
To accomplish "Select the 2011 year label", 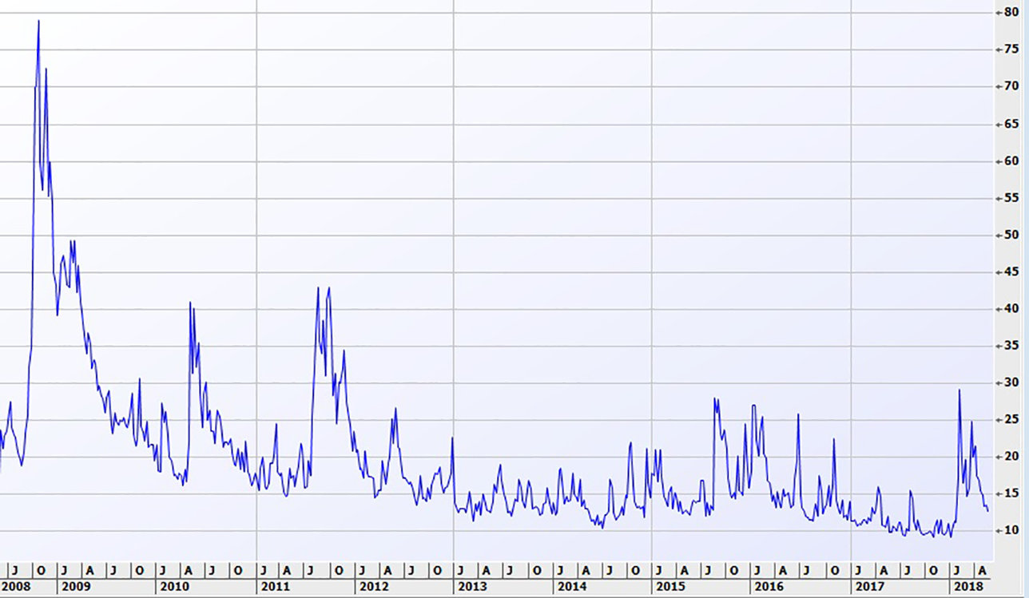I will point(274,586).
